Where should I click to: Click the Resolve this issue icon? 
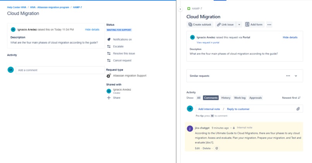point(109,53)
